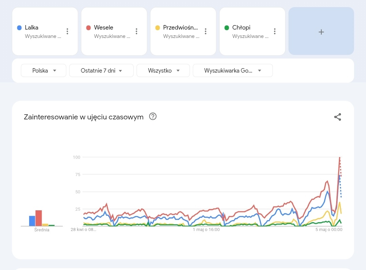The width and height of the screenshot is (366, 270).
Task: Expand the Polska region dropdown
Action: click(44, 71)
